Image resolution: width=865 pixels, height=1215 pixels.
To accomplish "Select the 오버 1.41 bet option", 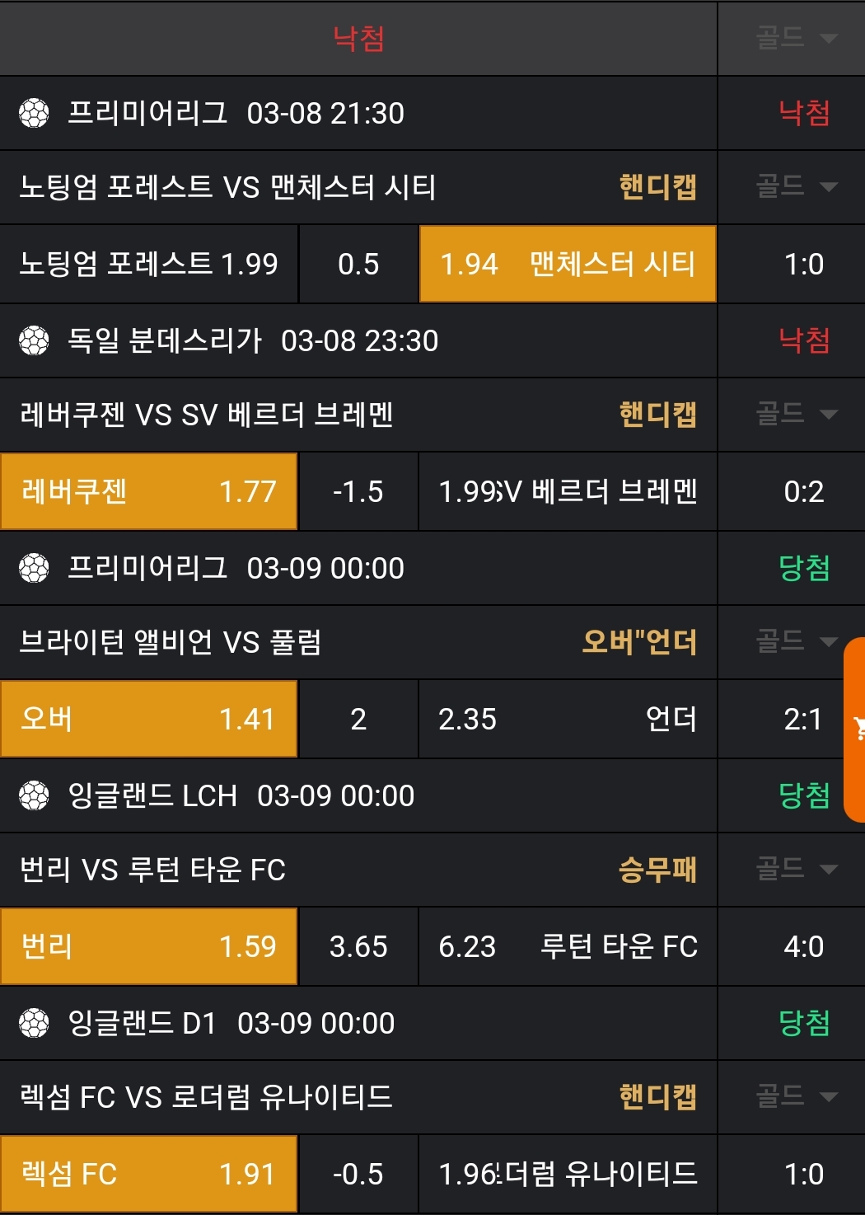I will coord(148,719).
